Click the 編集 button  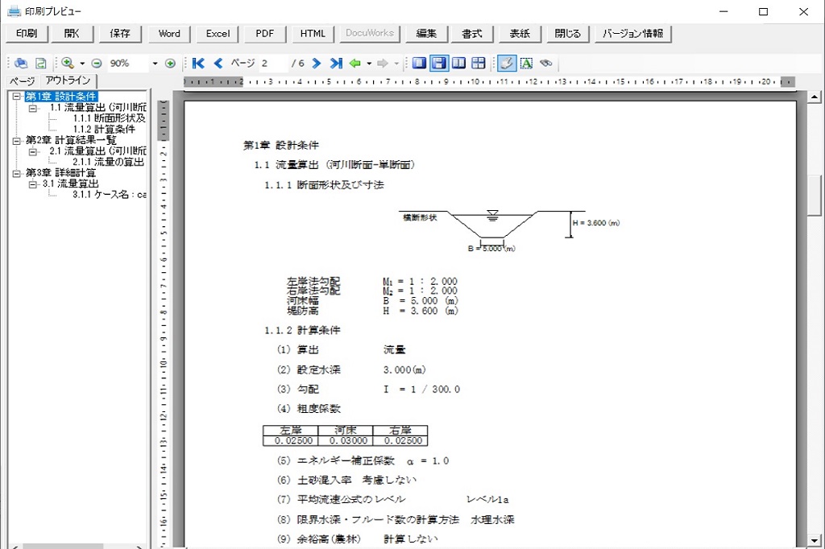(x=426, y=34)
